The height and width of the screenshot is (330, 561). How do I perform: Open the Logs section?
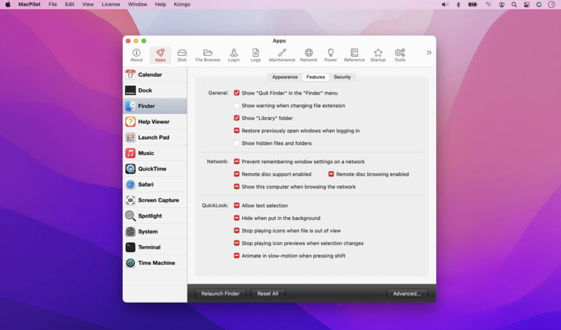(255, 55)
